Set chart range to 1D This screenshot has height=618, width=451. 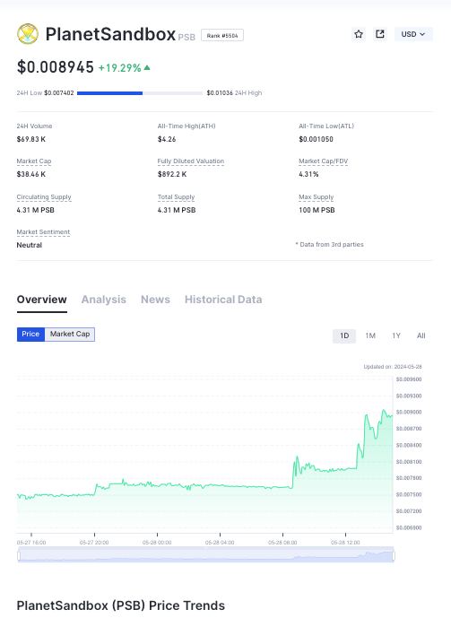(344, 335)
